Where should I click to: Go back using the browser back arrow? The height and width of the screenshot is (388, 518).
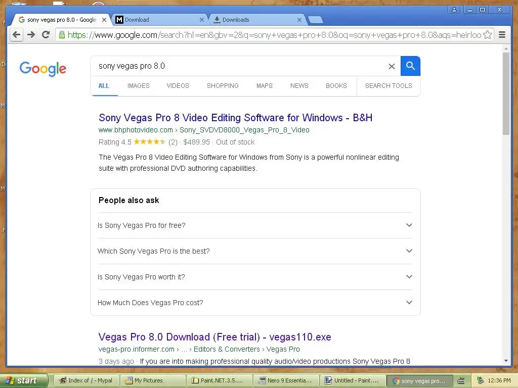16,35
